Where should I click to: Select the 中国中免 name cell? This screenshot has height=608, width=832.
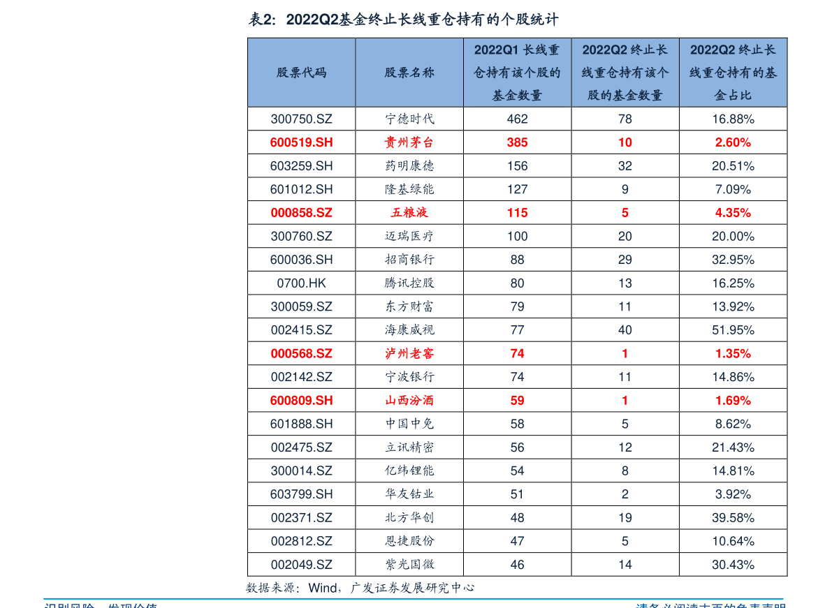tap(409, 424)
